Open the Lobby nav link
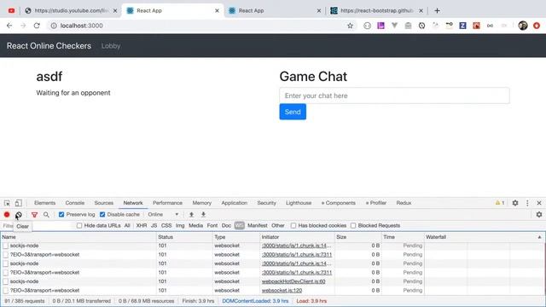Viewport: 546px width, 307px height. [111, 45]
